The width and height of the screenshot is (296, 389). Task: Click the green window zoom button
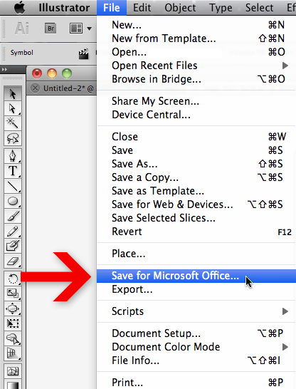67,73
